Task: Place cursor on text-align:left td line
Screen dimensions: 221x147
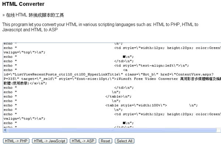Action: coord(151,66)
